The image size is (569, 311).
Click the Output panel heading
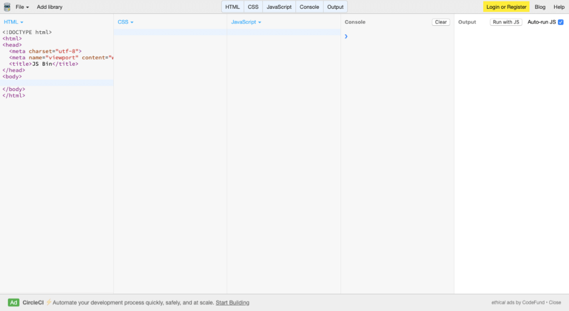tap(467, 22)
